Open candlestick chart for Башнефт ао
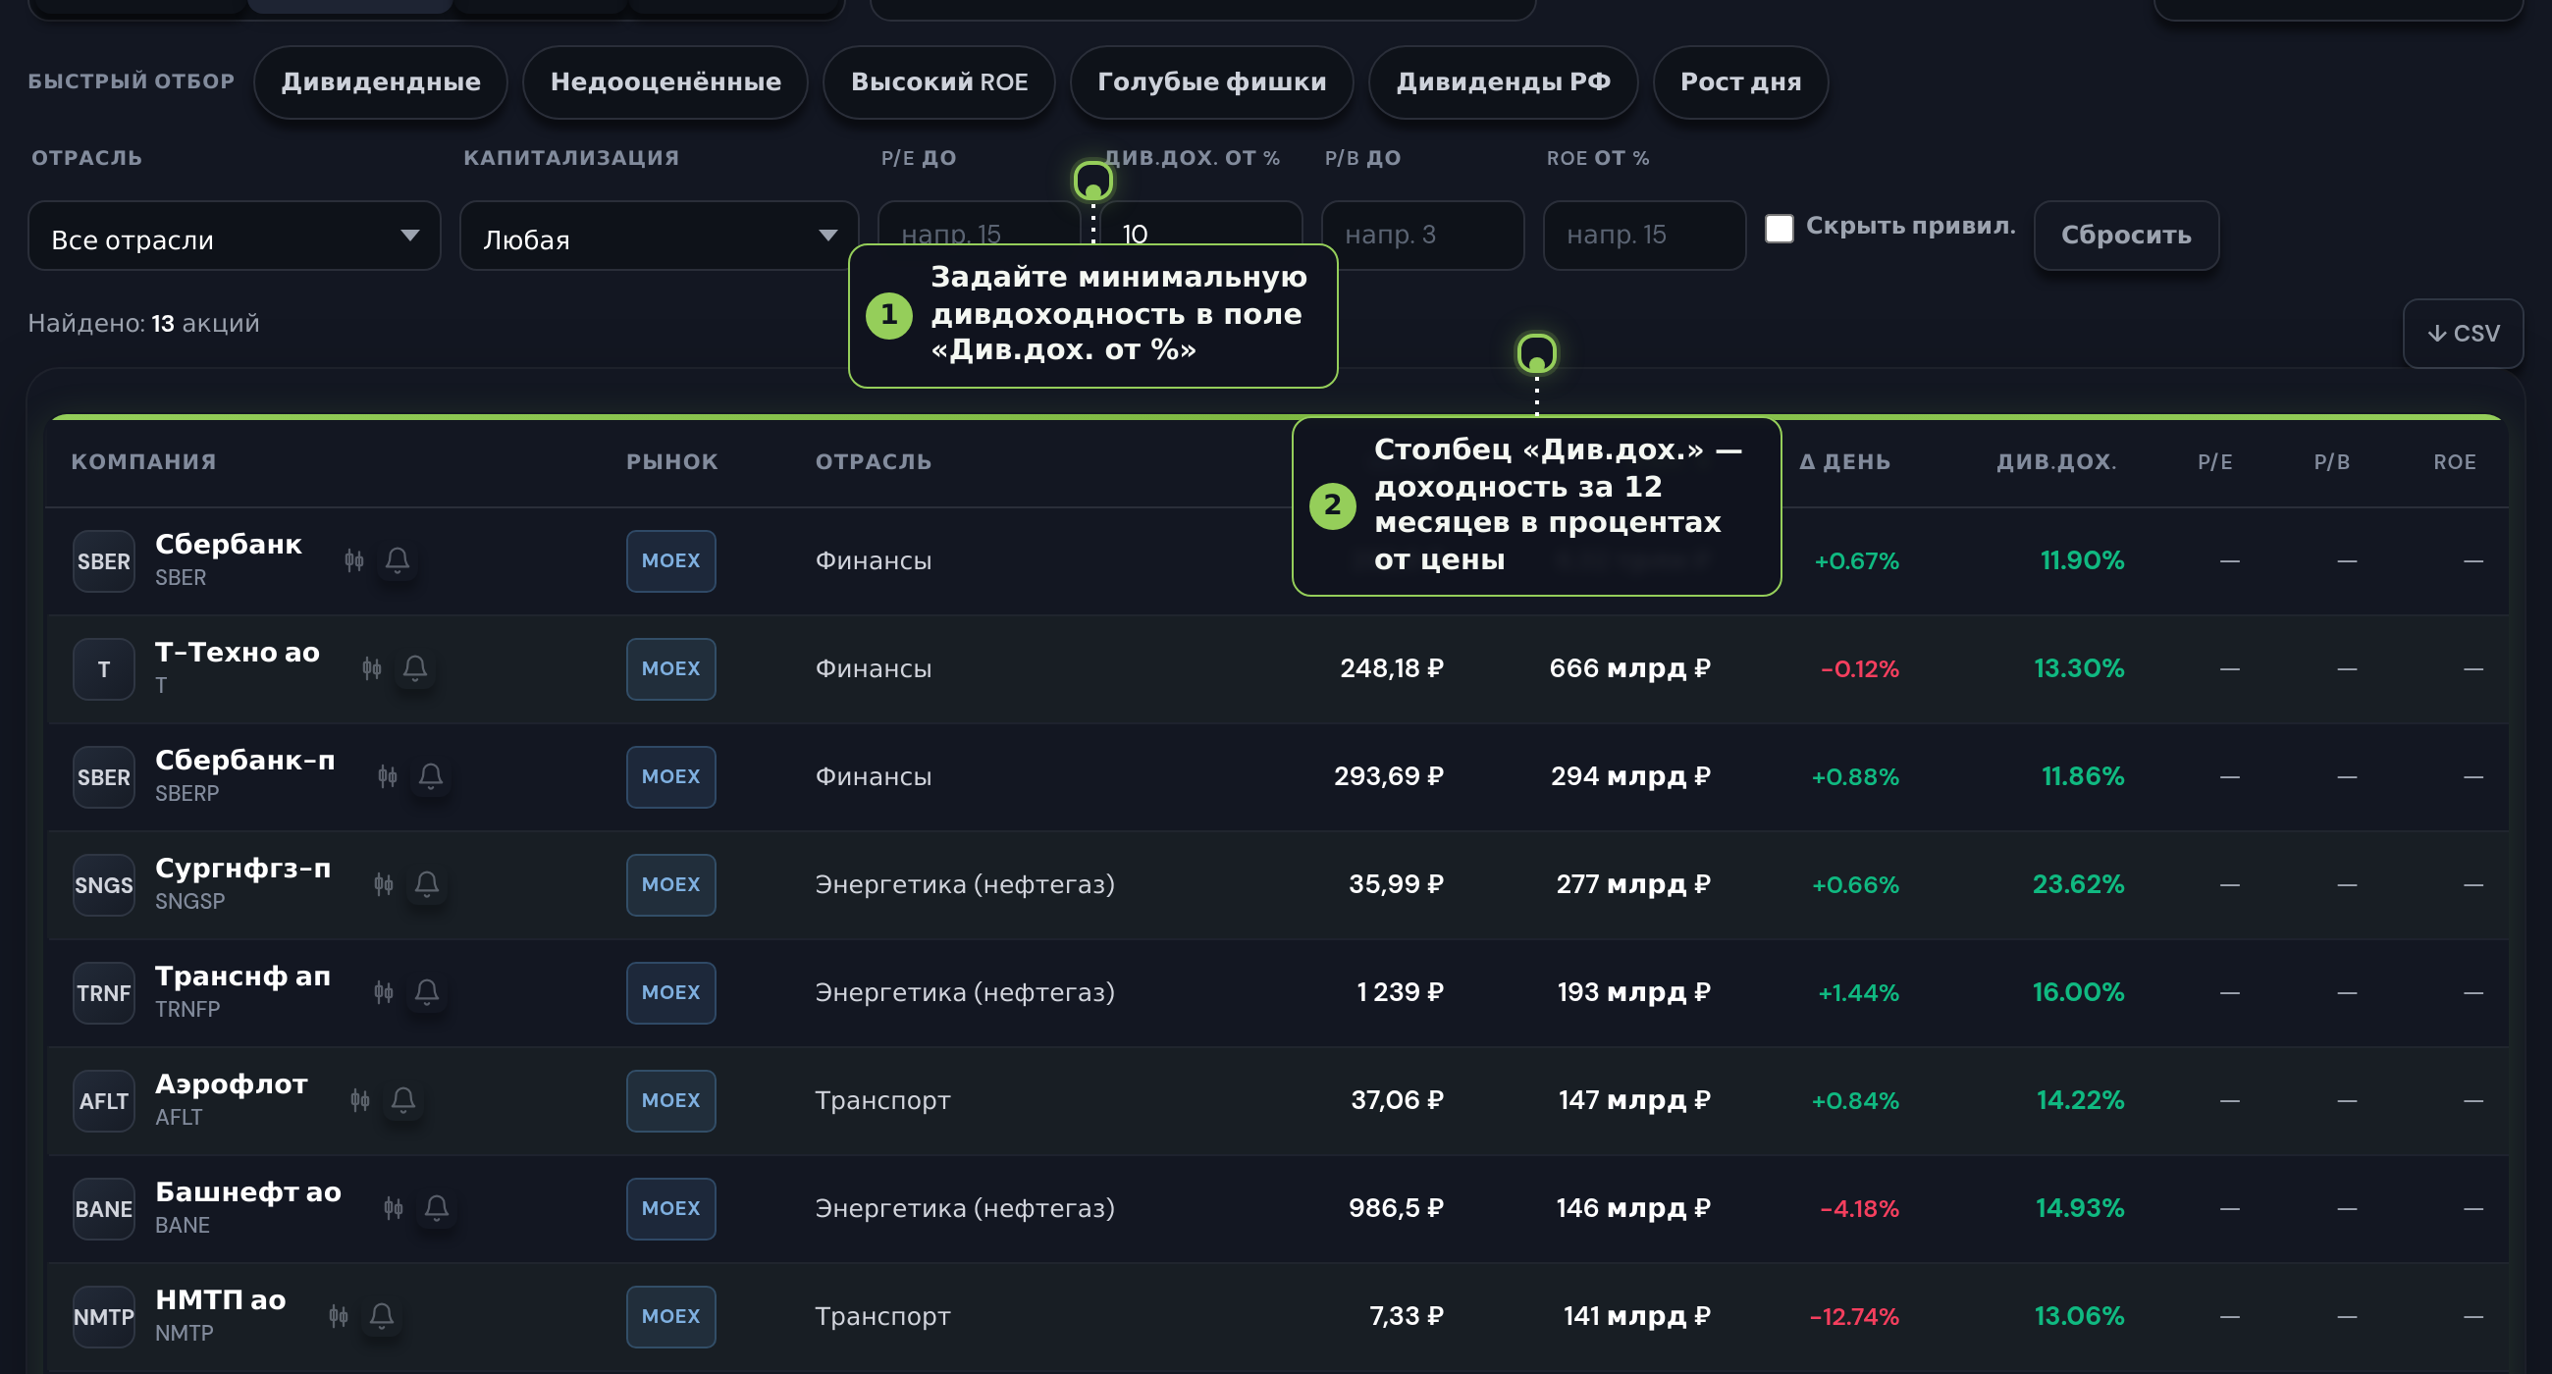This screenshot has height=1374, width=2552. click(394, 1207)
